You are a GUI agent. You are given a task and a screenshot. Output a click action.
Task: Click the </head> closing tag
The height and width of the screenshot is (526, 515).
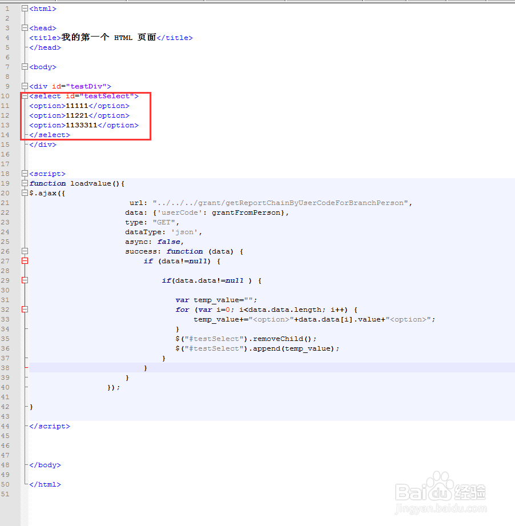45,47
